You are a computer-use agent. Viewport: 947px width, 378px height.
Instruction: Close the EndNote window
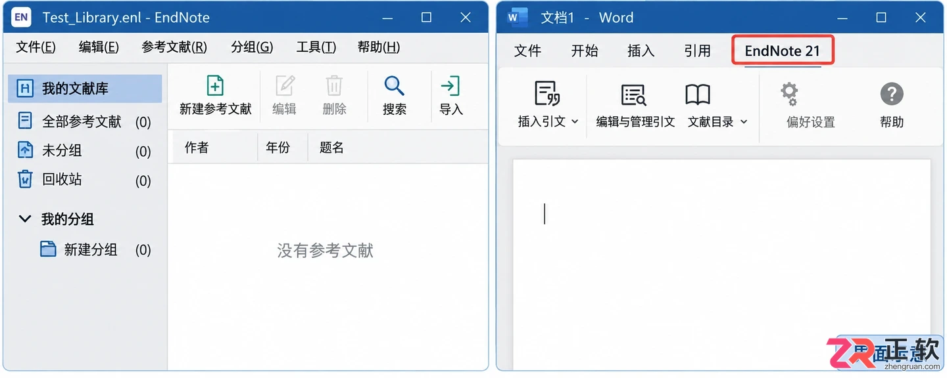[466, 18]
